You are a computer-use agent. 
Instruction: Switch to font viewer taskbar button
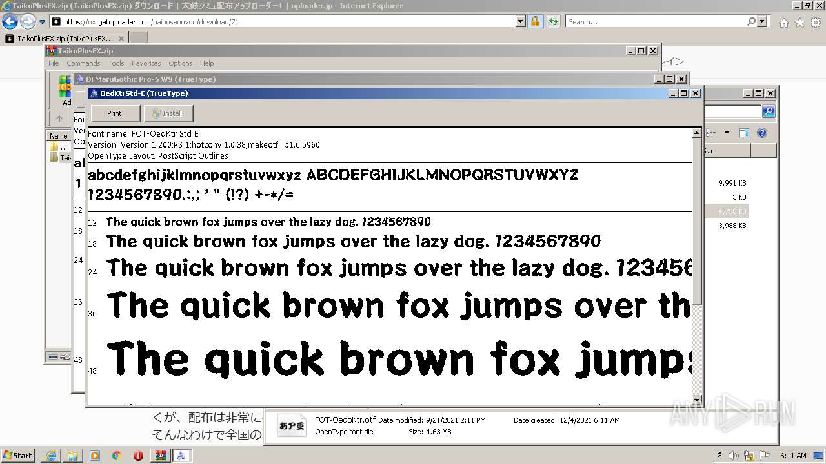pos(181,456)
